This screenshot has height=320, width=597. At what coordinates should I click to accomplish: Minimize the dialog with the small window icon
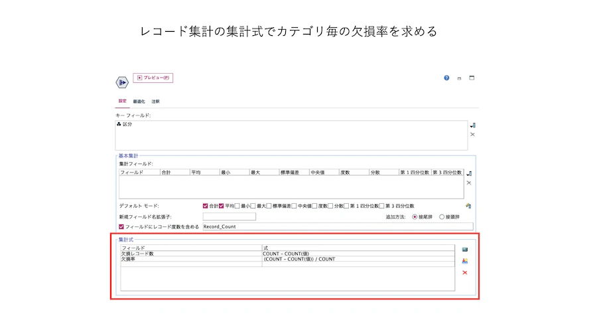point(459,78)
